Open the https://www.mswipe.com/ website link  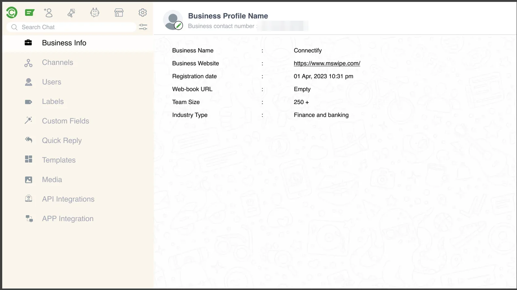[x=327, y=64]
